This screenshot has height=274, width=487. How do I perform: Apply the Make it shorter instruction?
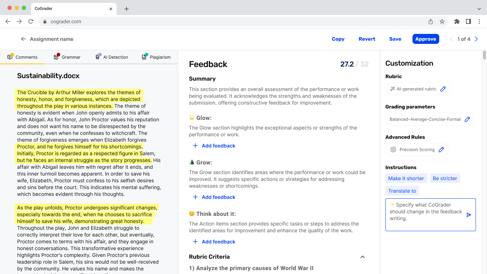coord(406,178)
